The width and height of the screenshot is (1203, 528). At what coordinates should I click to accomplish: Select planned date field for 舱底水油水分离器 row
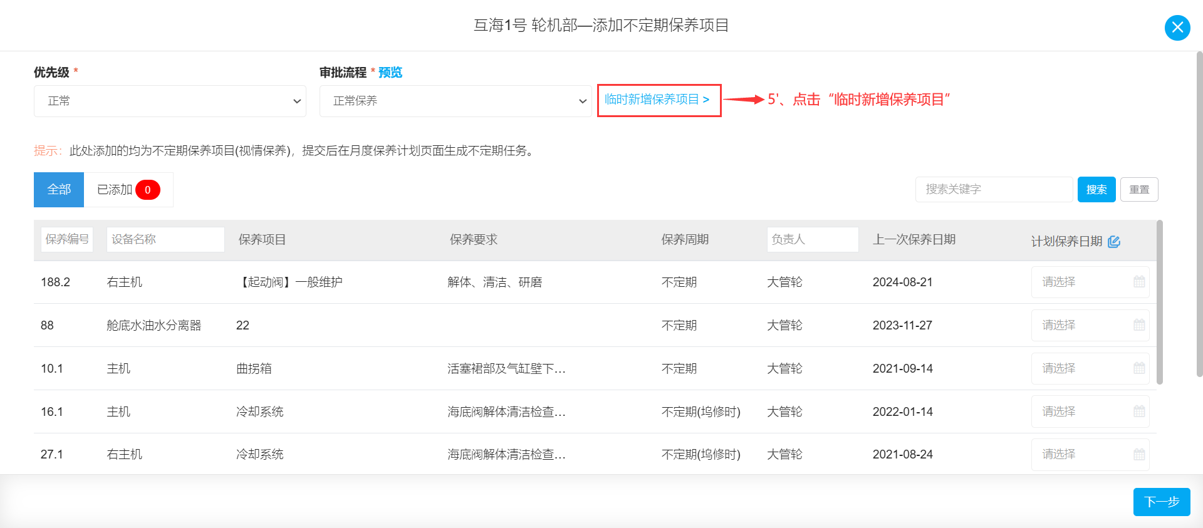tap(1090, 325)
